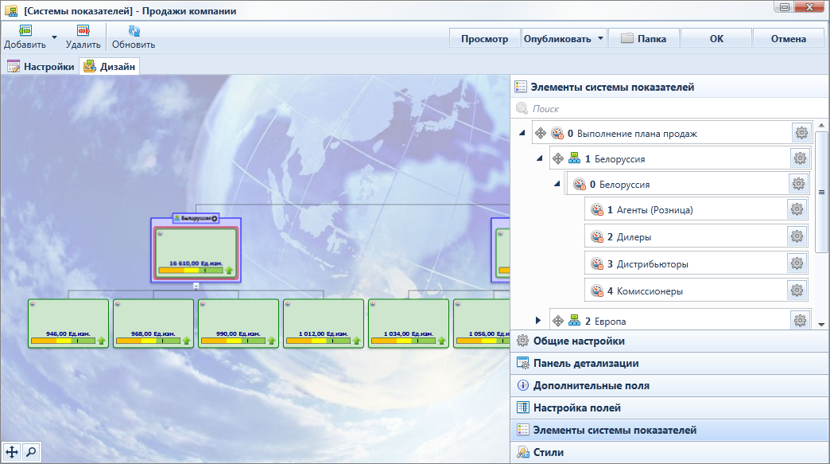Click gauge icon of 0 Белоруссия
The width and height of the screenshot is (830, 464).
pyautogui.click(x=580, y=184)
